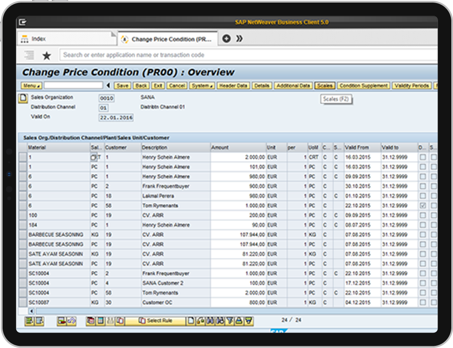
Task: Click the blank page icon right of Select Rule
Action: coord(190,321)
